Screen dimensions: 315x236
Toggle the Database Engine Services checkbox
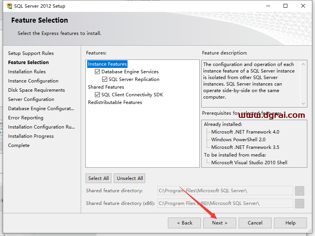click(x=97, y=72)
